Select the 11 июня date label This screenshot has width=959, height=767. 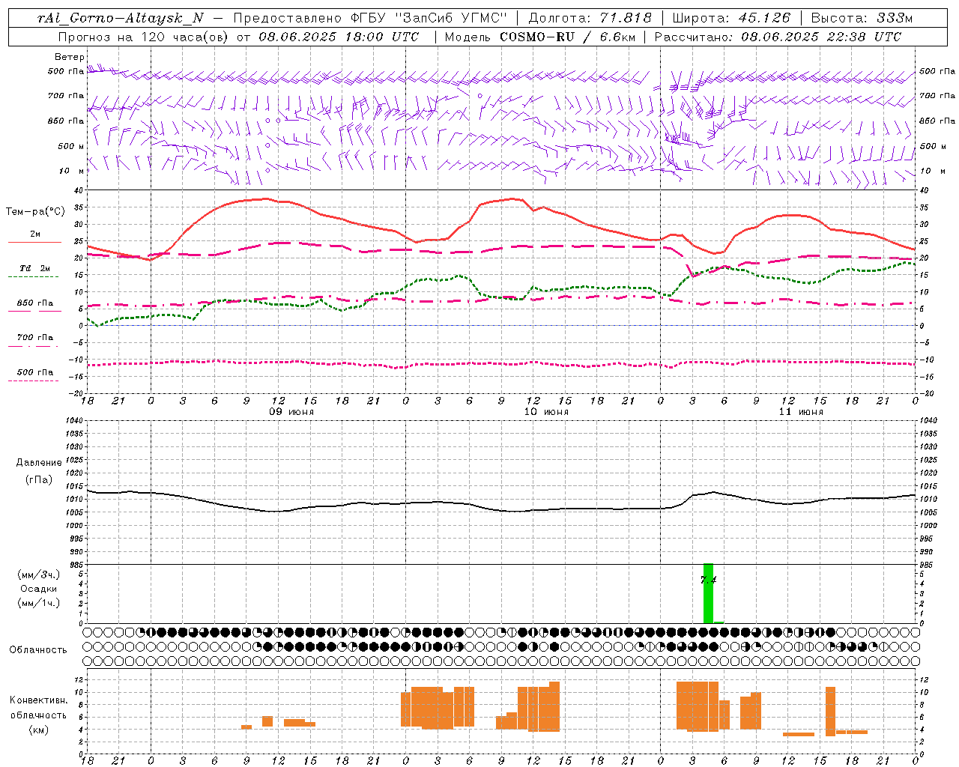tap(801, 412)
